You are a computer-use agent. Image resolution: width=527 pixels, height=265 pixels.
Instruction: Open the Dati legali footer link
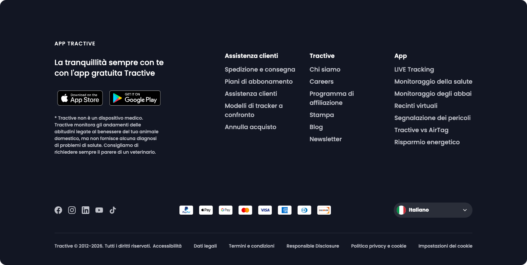pyautogui.click(x=205, y=246)
